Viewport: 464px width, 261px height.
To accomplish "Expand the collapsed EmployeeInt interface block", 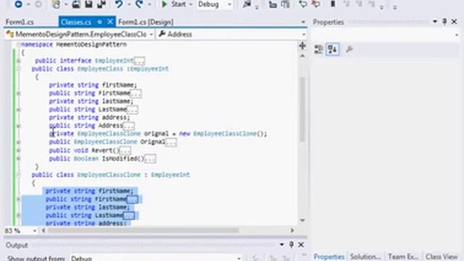I will point(18,61).
